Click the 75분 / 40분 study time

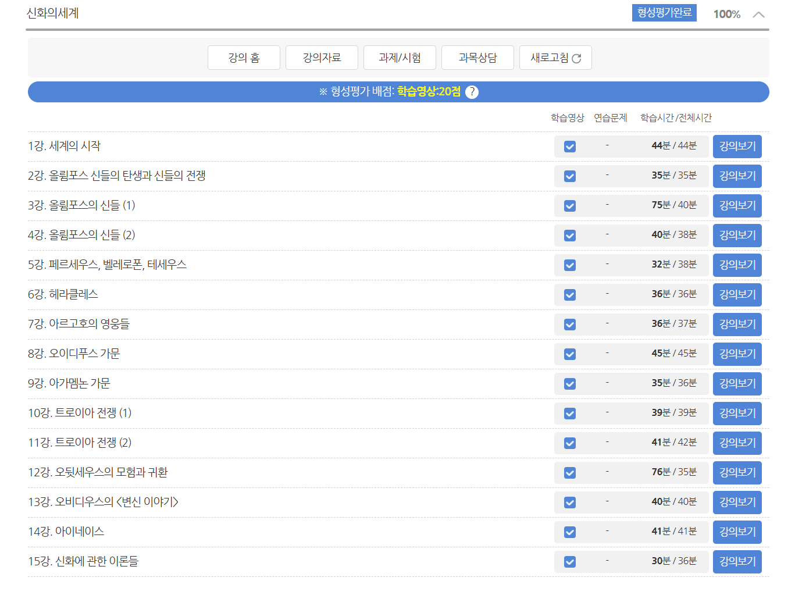click(674, 205)
